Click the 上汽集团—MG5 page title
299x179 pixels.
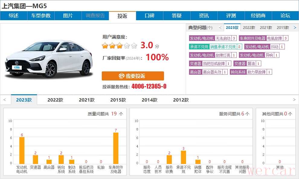coord(24,6)
